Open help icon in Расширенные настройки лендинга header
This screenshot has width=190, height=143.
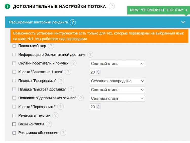click(x=73, y=22)
